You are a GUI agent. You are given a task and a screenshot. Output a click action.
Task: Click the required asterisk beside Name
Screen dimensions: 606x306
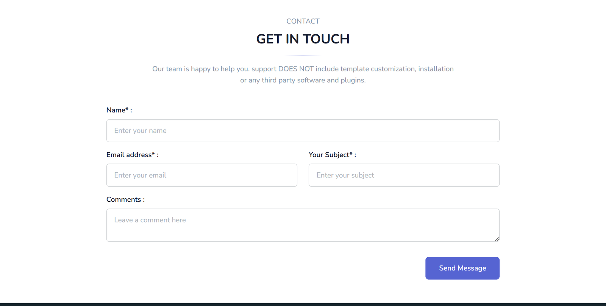coord(127,109)
